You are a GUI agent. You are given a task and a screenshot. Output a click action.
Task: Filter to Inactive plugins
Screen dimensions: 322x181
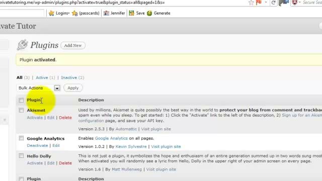pyautogui.click(x=69, y=77)
